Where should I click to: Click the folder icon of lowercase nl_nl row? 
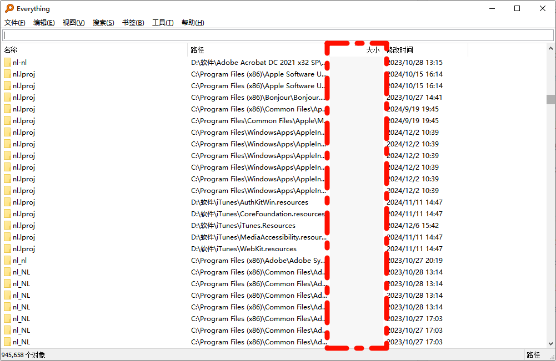(7, 261)
